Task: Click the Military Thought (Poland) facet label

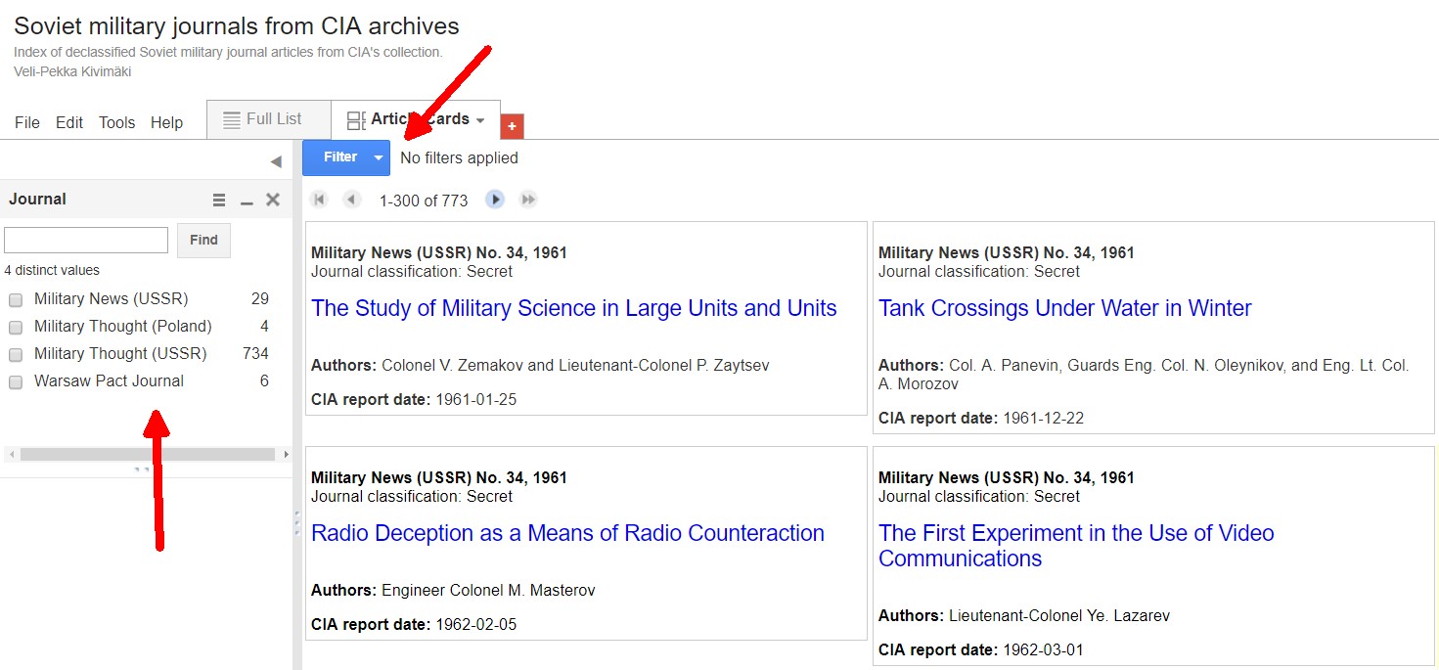Action: [123, 327]
